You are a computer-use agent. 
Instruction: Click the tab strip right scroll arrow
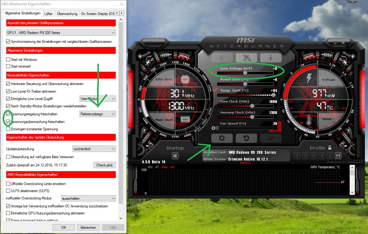pyautogui.click(x=122, y=13)
